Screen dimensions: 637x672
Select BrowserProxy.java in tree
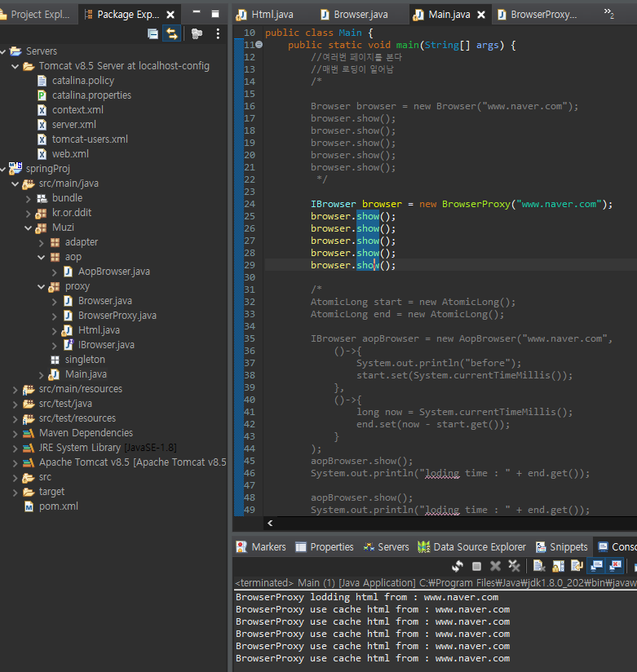[117, 316]
